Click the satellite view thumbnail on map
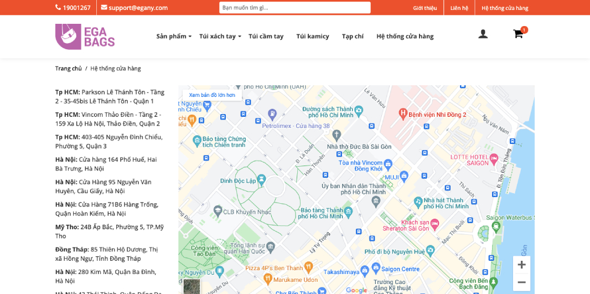 192,286
